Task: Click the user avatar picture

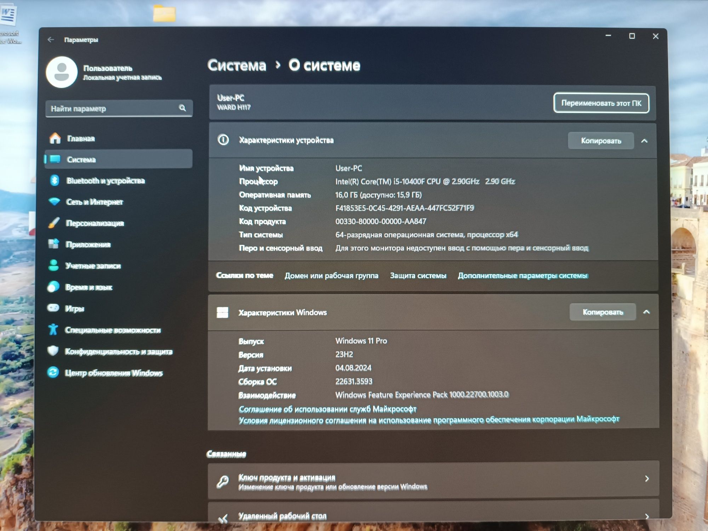Action: tap(62, 72)
